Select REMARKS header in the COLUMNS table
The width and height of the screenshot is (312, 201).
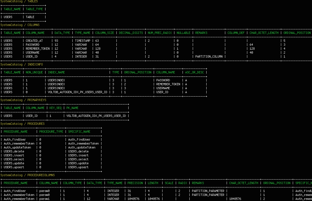201,33
